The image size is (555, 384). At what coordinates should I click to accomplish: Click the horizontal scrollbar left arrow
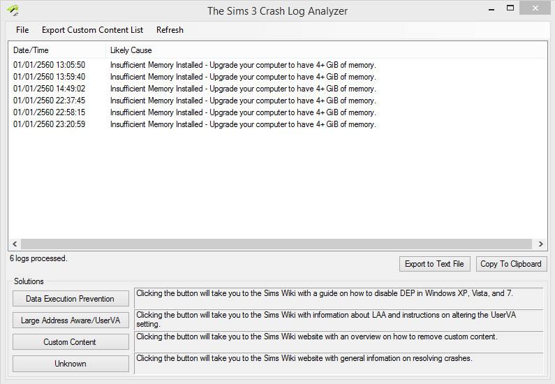(x=15, y=244)
